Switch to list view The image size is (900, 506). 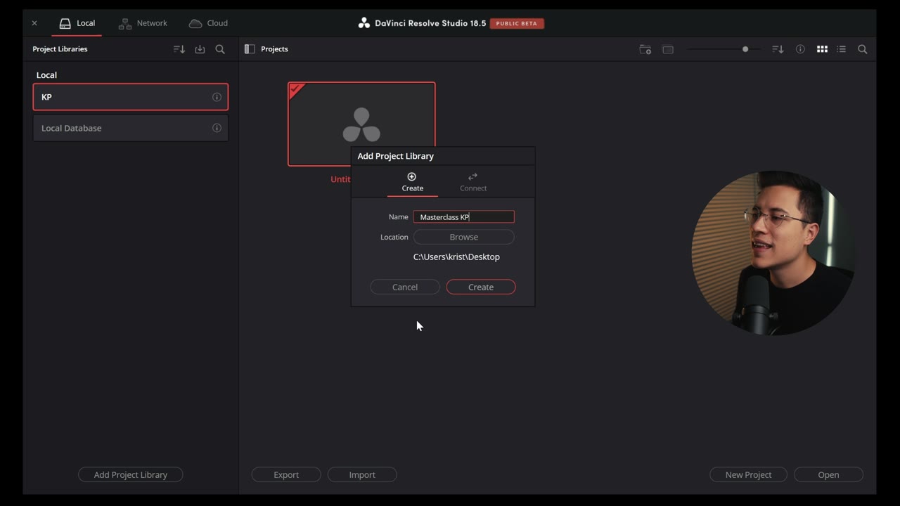(x=842, y=49)
